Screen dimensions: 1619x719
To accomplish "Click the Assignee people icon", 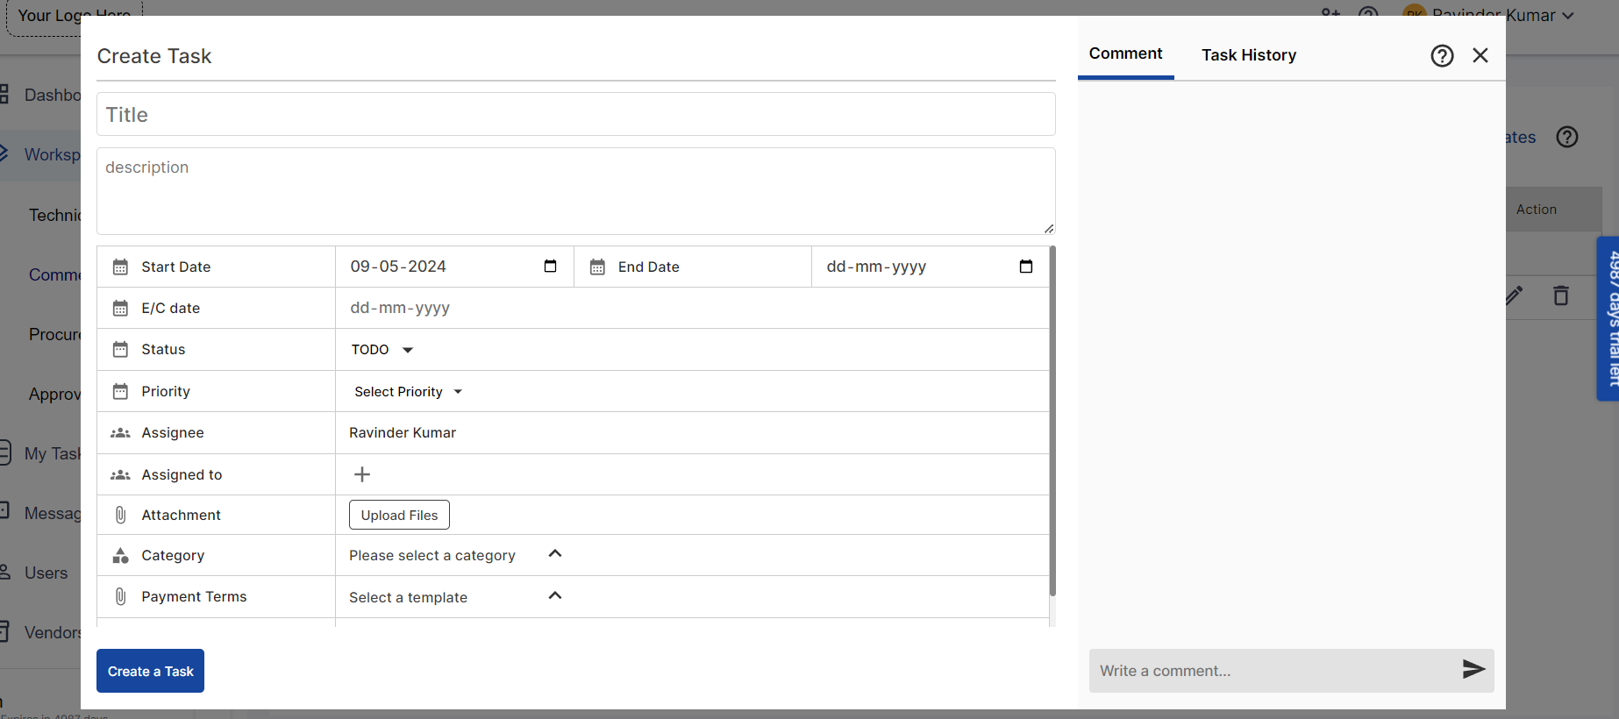I will click(121, 433).
